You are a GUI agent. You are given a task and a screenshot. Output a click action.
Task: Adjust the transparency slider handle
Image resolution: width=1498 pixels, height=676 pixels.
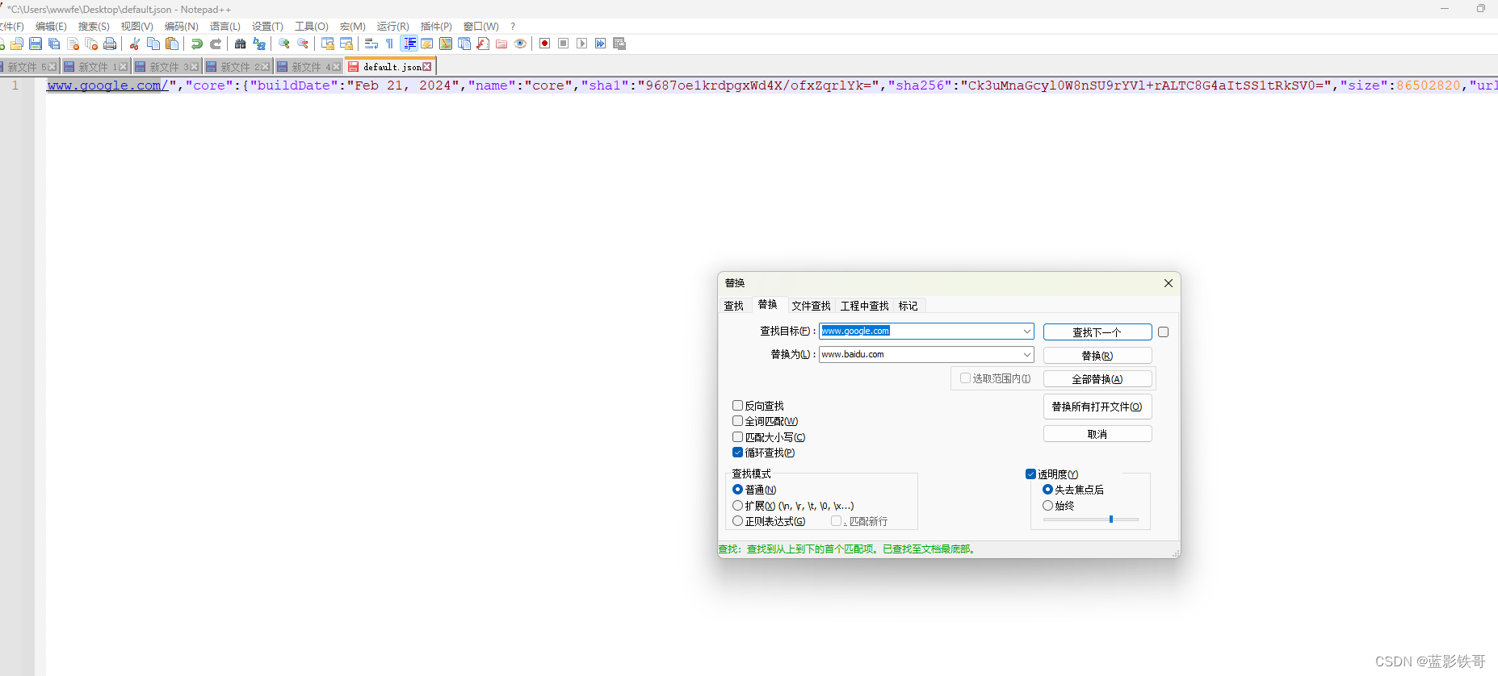click(x=1111, y=520)
